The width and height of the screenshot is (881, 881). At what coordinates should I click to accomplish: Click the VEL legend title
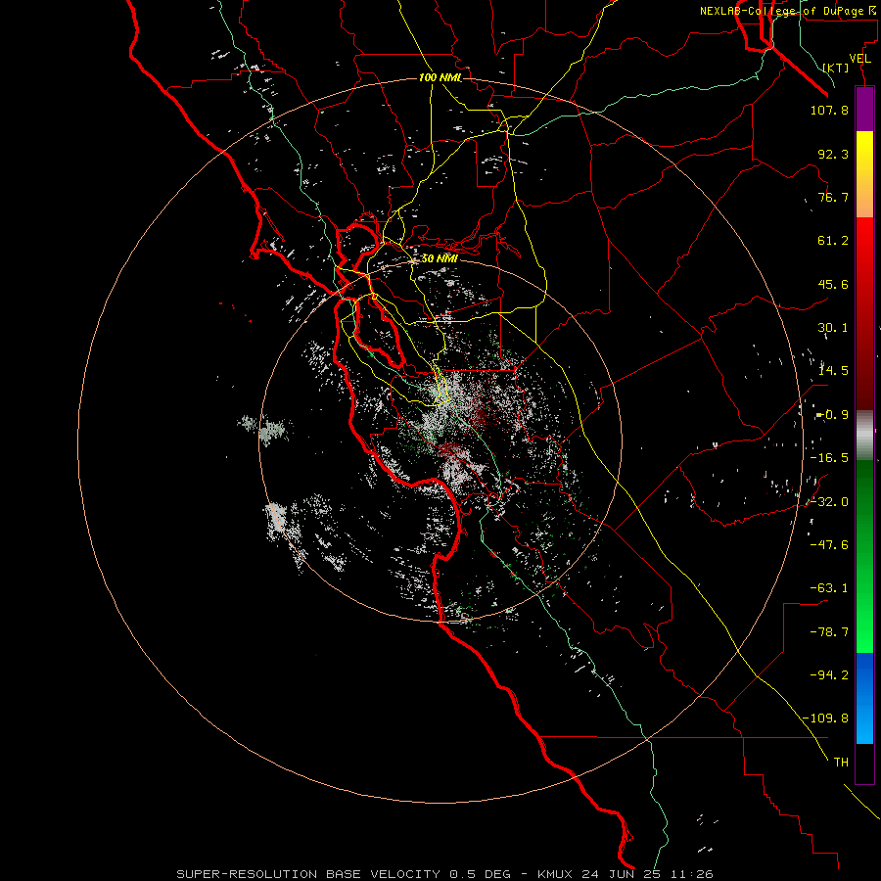pos(859,59)
